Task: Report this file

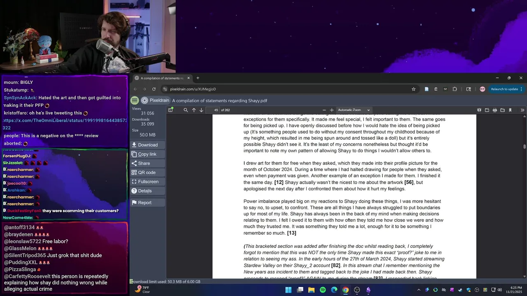Action: click(x=147, y=203)
